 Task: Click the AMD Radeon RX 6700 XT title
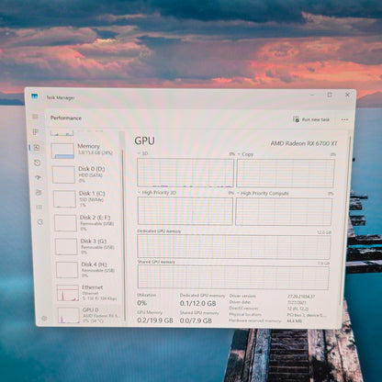[304, 143]
